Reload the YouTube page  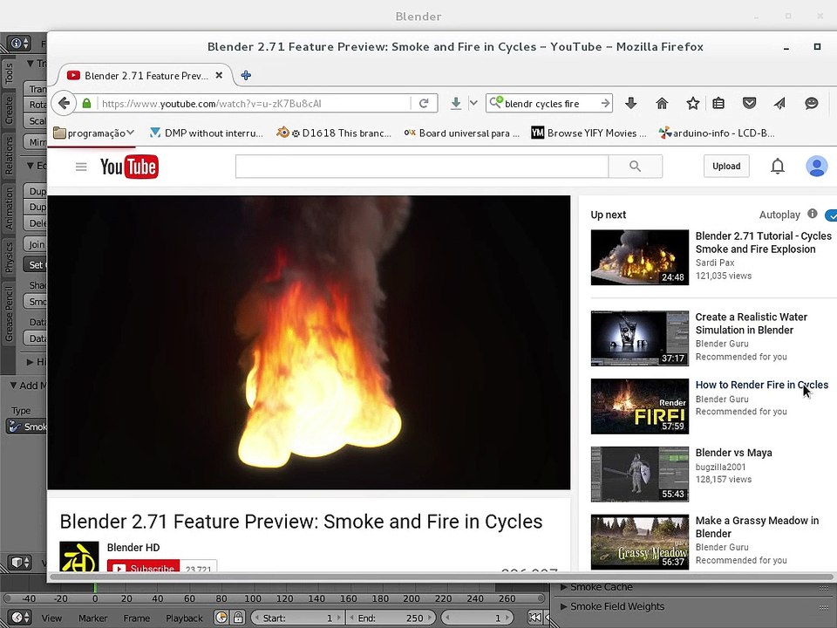click(424, 103)
